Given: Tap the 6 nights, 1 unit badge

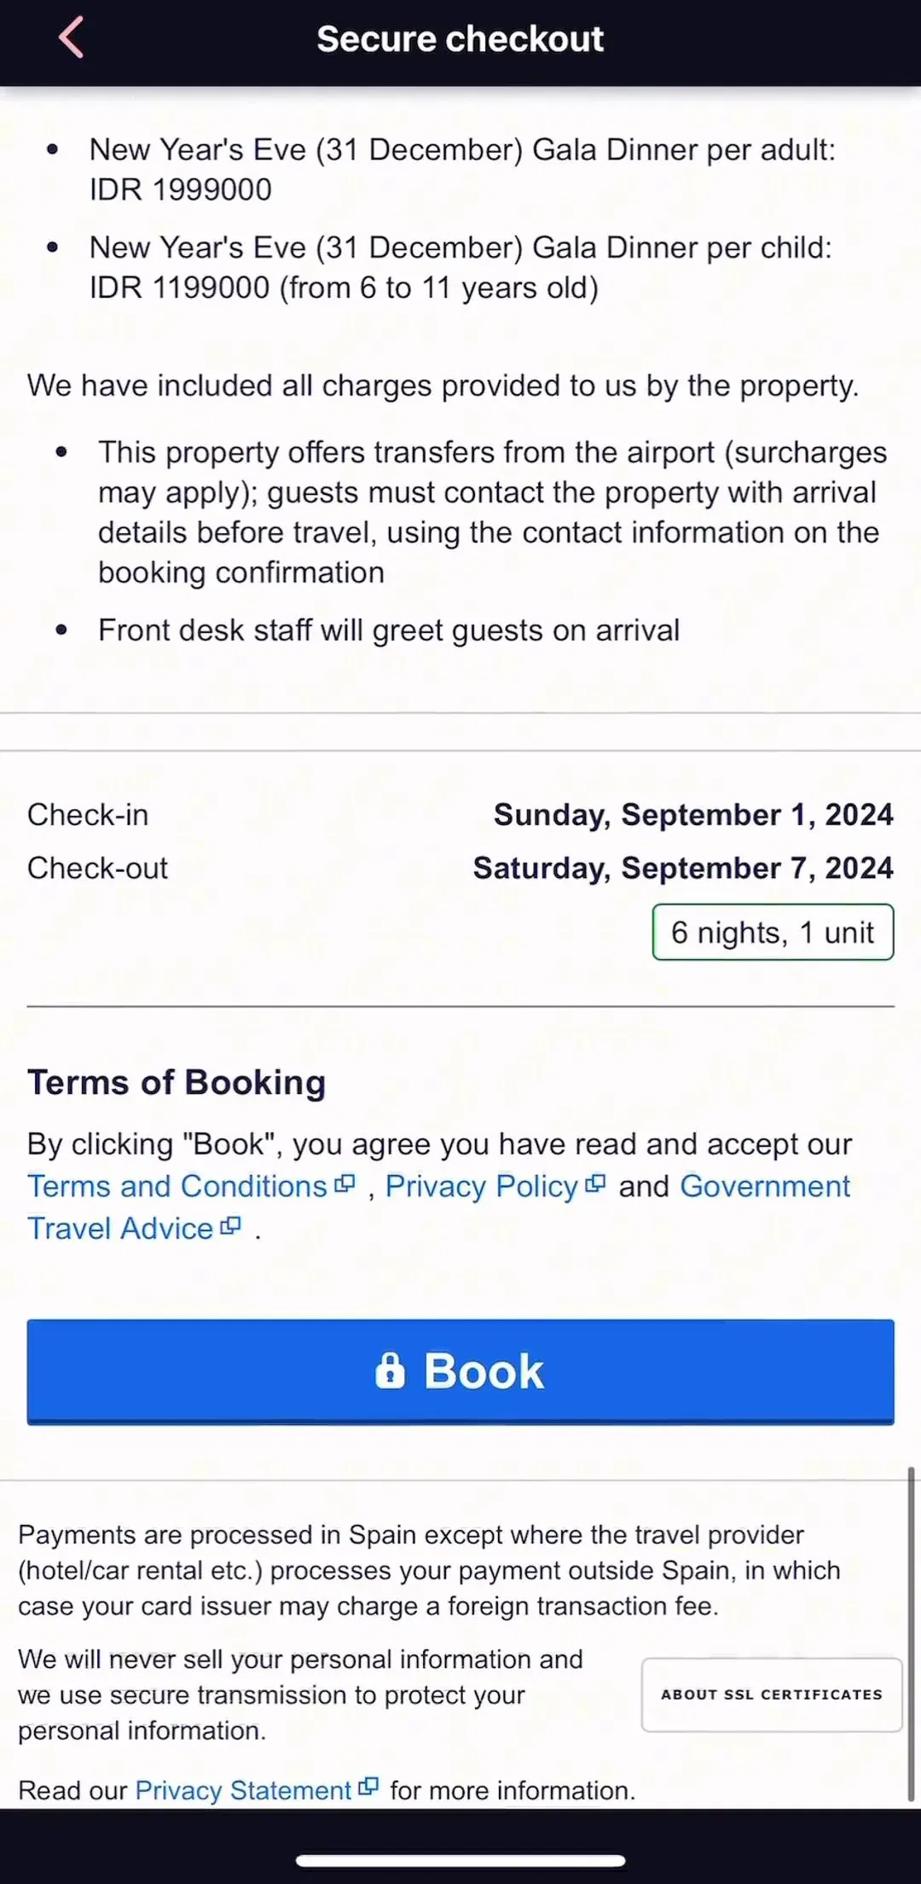Looking at the screenshot, I should point(773,932).
